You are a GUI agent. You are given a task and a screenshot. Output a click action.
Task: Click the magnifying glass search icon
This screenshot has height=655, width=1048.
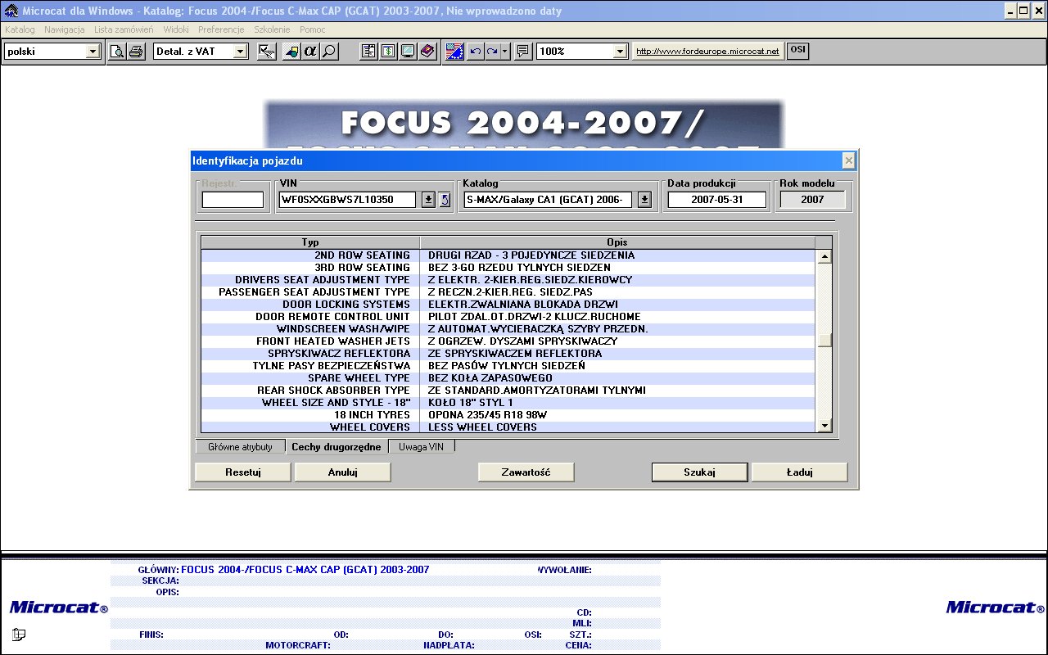tap(329, 52)
